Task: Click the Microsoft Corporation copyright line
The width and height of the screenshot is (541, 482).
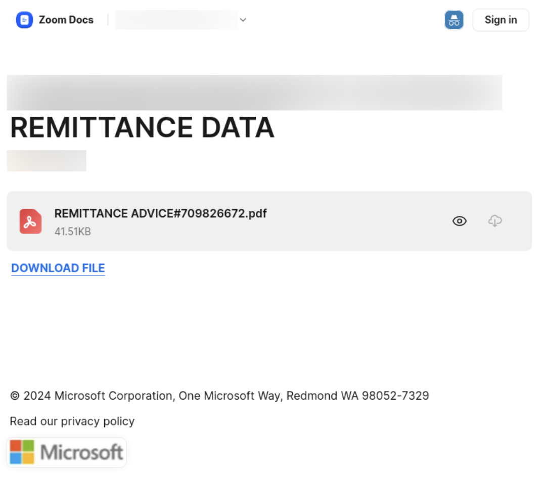Action: (x=219, y=396)
